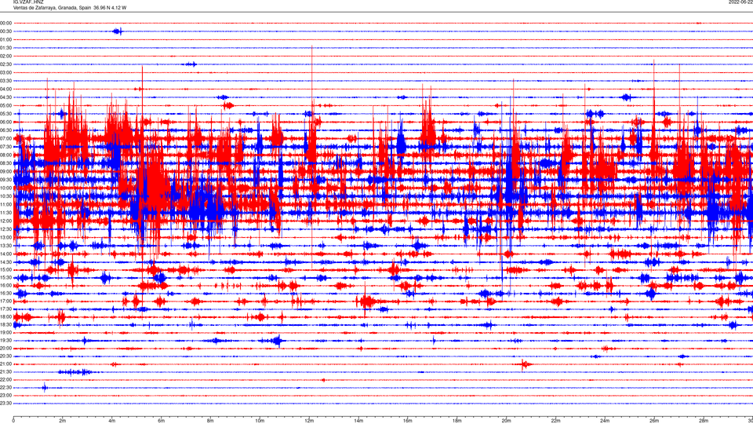Select the 01:00 trace time label
Screen dimensions: 753x424
click(x=5, y=39)
